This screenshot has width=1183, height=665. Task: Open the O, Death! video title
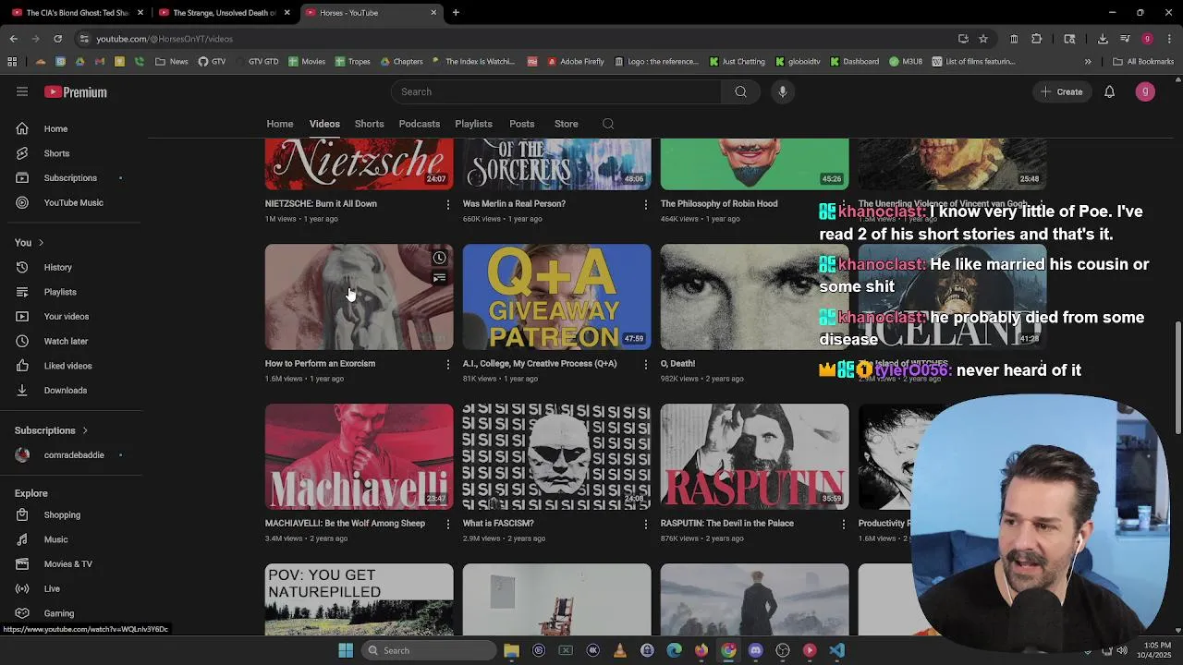click(677, 364)
